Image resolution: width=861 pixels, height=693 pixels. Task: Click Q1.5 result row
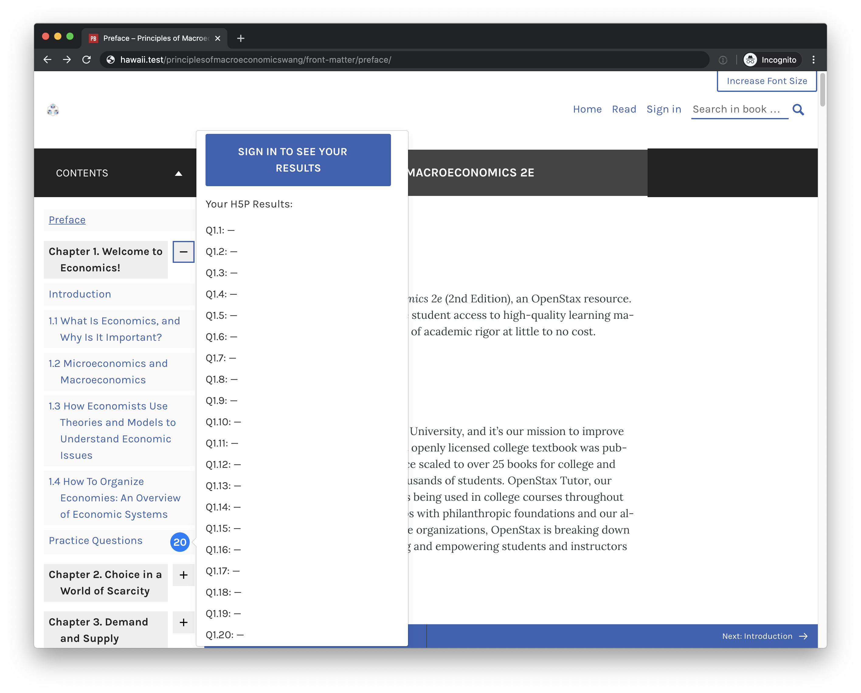(x=221, y=315)
